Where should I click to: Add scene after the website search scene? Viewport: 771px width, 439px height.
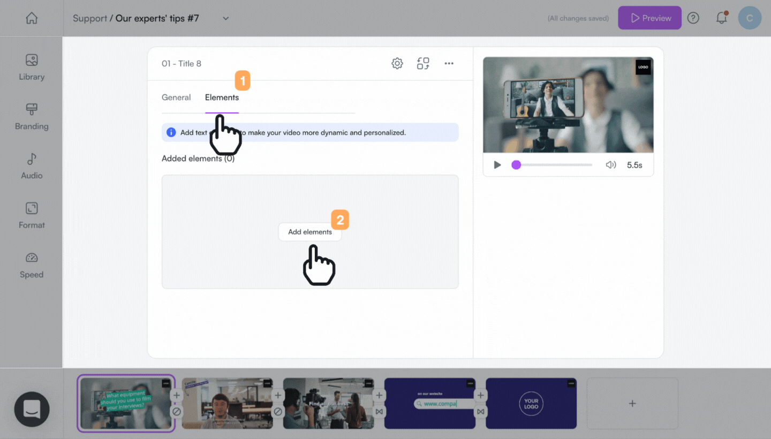click(481, 396)
